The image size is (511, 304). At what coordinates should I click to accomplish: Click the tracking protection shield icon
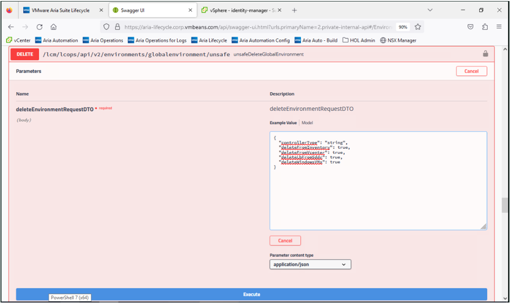click(x=106, y=27)
